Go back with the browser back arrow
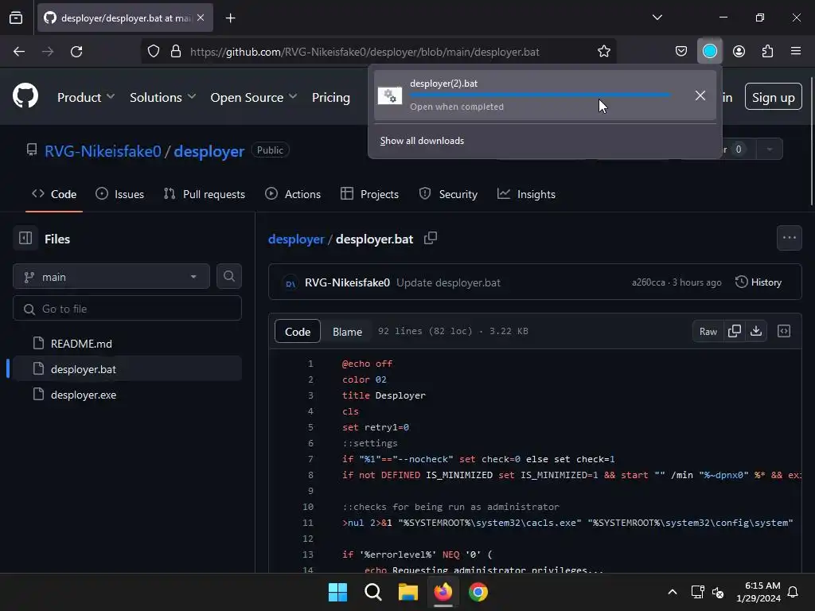This screenshot has width=815, height=611. tap(19, 52)
